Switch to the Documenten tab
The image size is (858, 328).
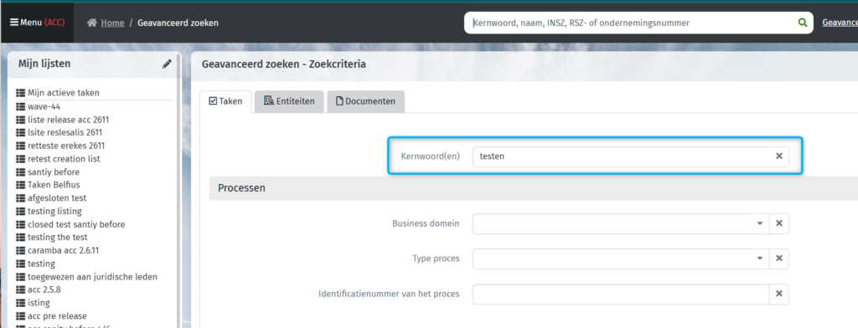click(x=365, y=101)
